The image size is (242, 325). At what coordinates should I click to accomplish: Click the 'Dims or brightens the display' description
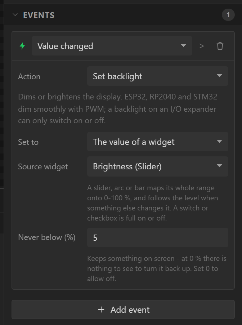click(x=118, y=108)
